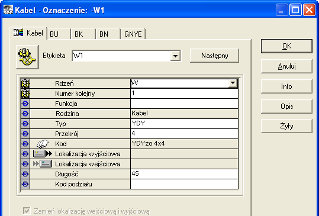
Task: Click the gear icon in the Rdzeń row
Action: [x=25, y=83]
